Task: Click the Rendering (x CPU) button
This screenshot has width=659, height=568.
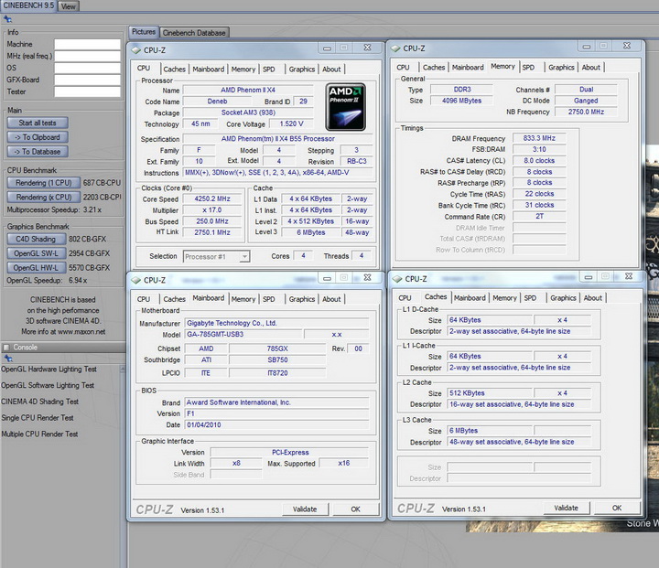Action: pos(43,197)
